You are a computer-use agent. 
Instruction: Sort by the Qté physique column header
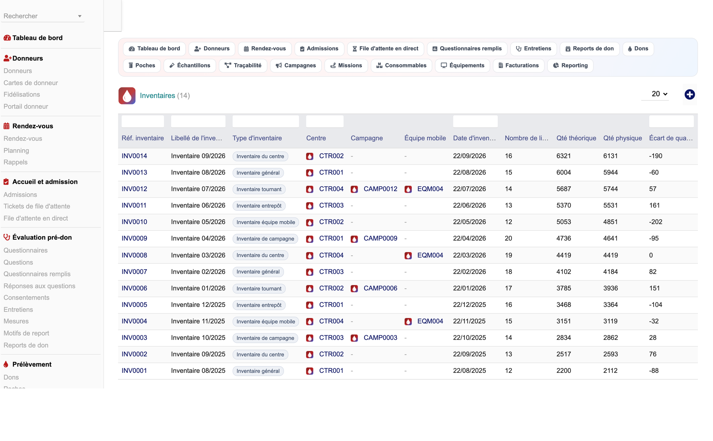click(x=623, y=138)
